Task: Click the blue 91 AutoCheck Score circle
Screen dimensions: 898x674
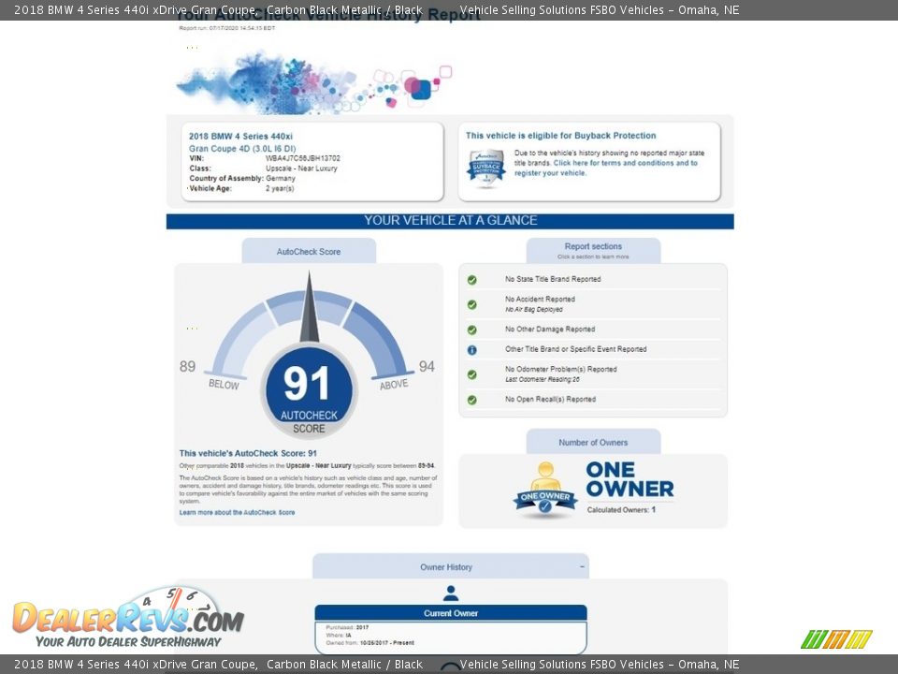Action: tap(309, 387)
